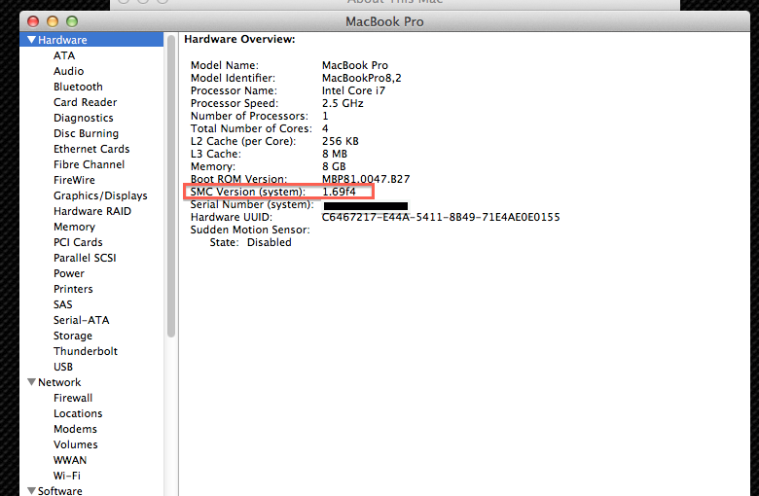
Task: Select Locations under Network
Action: [x=78, y=413]
